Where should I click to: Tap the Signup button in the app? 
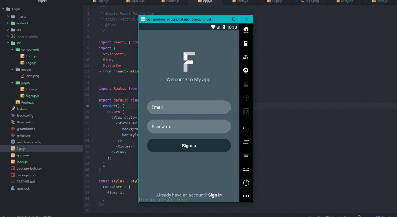point(189,146)
